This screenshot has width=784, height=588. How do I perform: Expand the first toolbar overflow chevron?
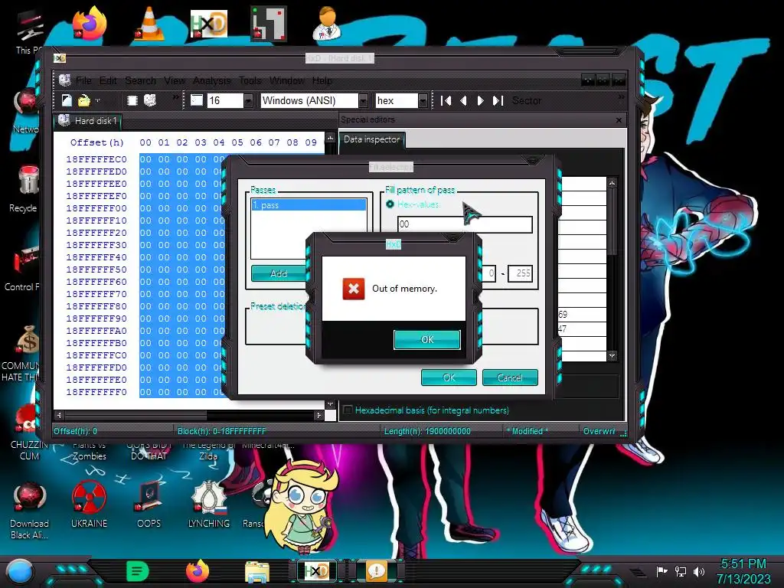click(x=175, y=97)
